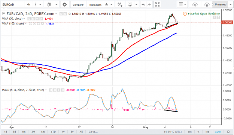Open the chart properties gear in top toolbar
Viewport: 234px width, 135px height.
coord(65,4)
